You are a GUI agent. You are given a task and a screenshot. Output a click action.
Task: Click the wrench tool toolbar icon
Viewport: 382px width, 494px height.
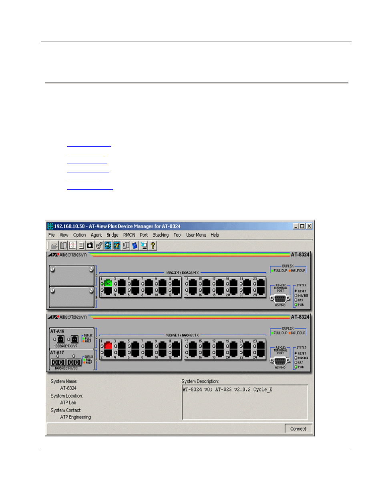(x=99, y=246)
